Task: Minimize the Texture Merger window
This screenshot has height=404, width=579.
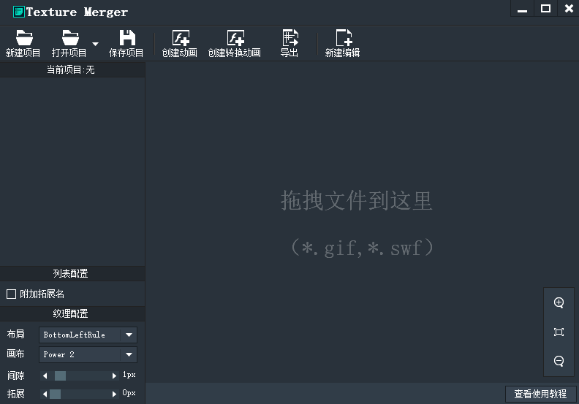Action: 522,9
